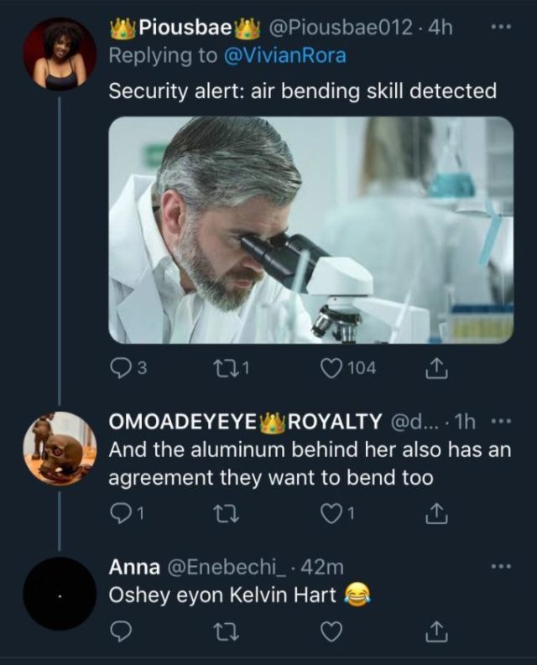This screenshot has height=665, width=537.
Task: Reply to Piousbae's tweet
Action: (x=121, y=367)
